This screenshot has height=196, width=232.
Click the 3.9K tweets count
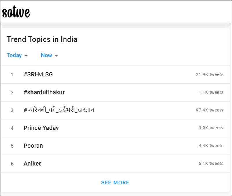(211, 128)
